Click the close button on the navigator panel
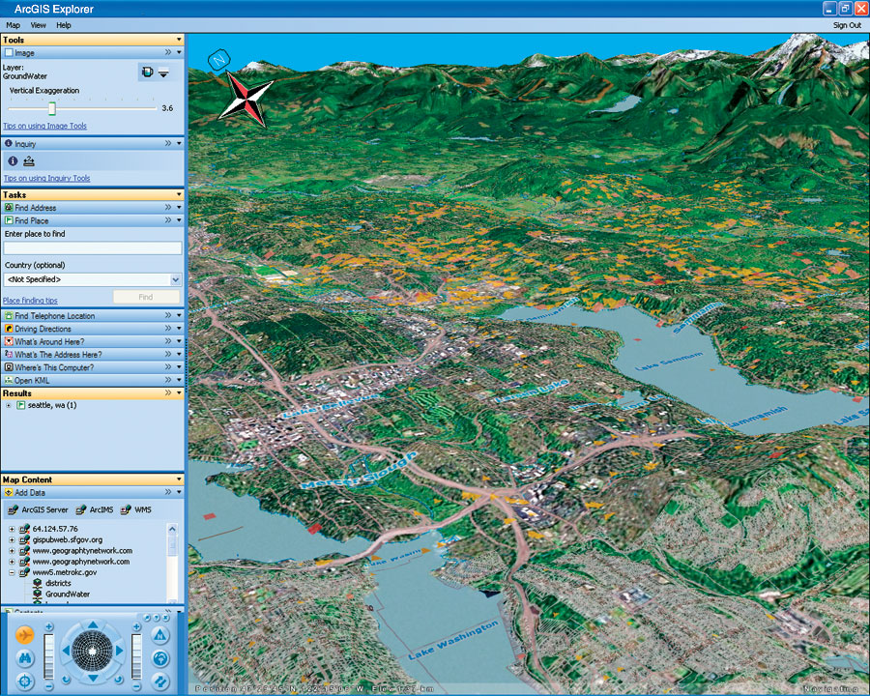 point(166,617)
